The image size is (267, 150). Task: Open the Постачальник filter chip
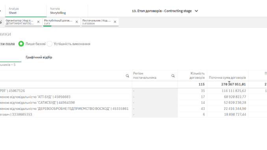pos(96,22)
